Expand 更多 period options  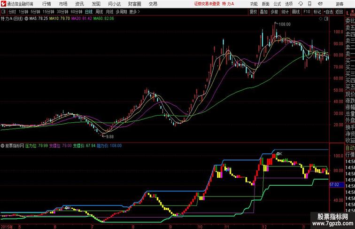(x=134, y=12)
